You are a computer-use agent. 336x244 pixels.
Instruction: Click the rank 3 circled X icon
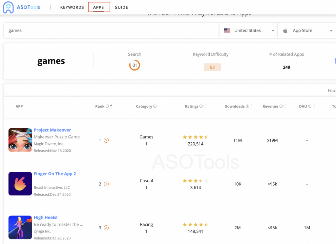(106, 228)
